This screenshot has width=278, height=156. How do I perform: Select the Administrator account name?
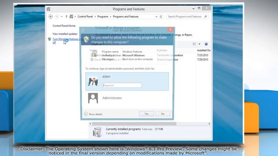click(112, 98)
